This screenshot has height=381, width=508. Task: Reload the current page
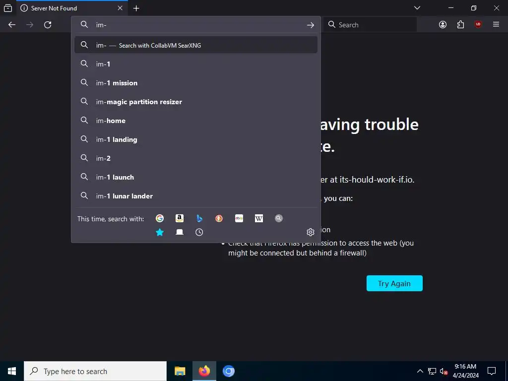coord(48,25)
